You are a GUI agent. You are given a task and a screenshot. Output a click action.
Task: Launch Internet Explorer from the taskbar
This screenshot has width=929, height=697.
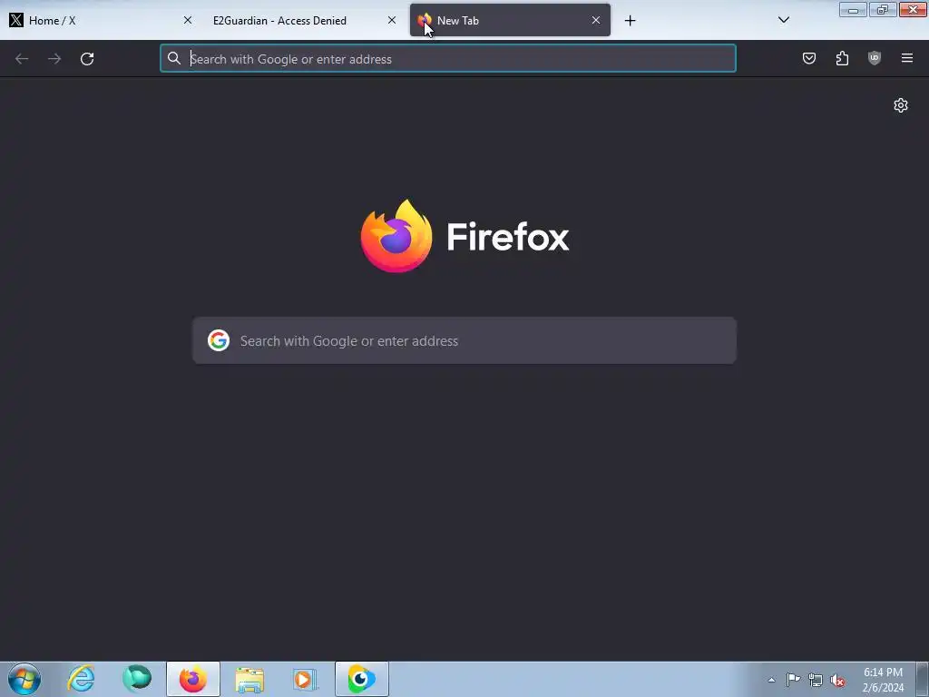click(81, 679)
